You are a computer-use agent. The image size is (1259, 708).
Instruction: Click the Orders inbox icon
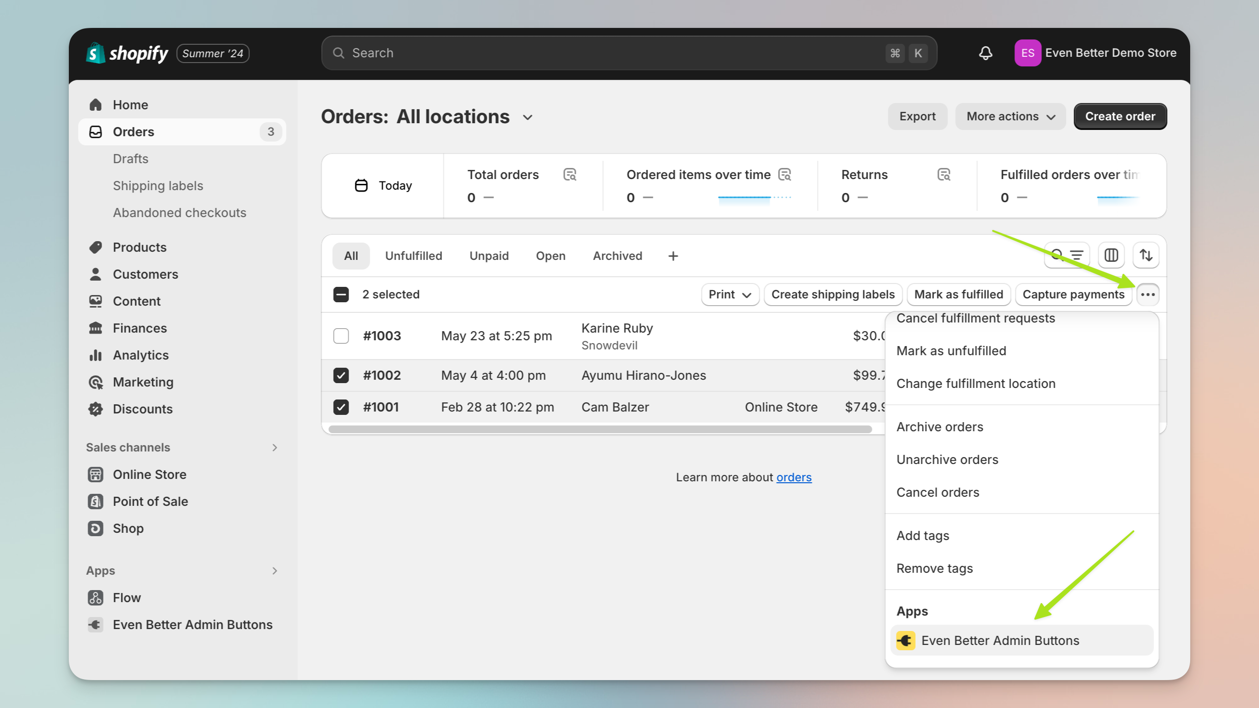95,131
